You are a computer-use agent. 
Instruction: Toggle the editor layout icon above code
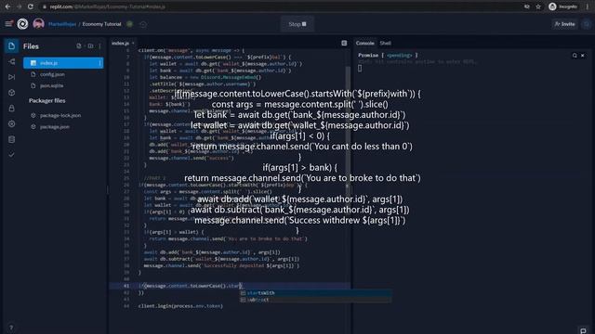coord(344,44)
